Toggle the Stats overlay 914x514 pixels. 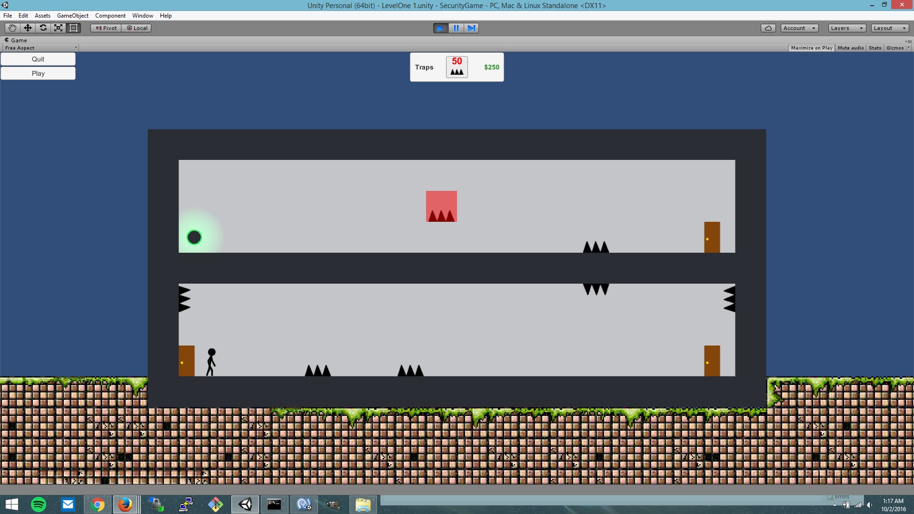(x=874, y=48)
